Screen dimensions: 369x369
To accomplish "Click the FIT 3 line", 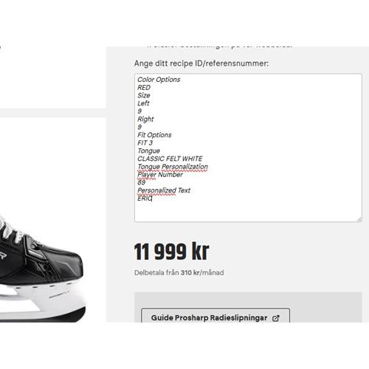I will coord(145,143).
